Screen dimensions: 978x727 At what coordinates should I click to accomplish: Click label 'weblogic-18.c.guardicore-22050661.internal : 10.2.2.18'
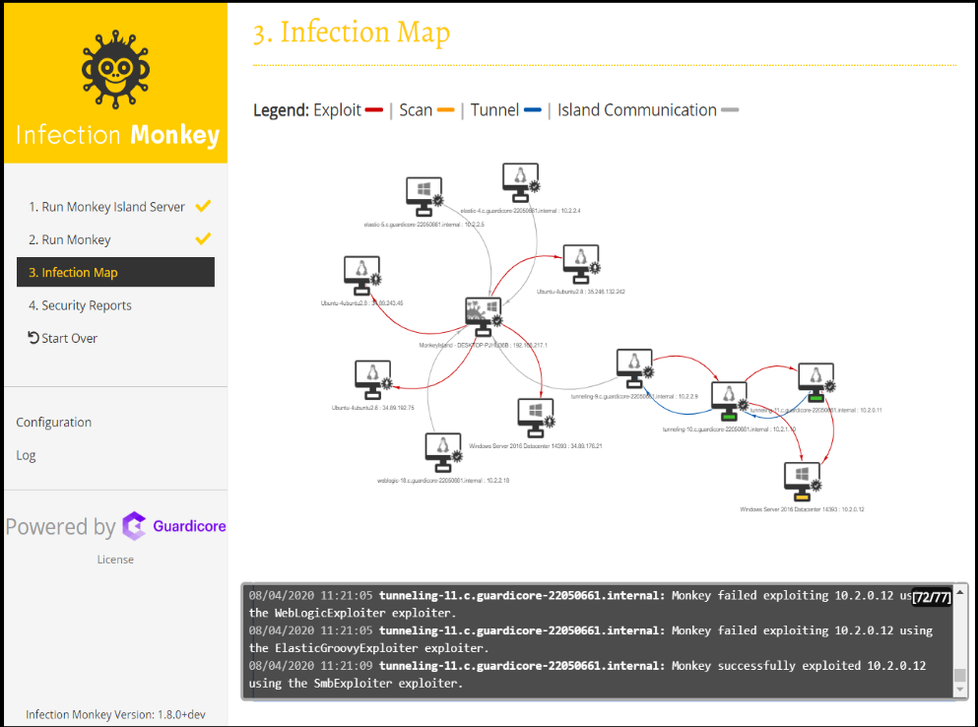tap(443, 481)
